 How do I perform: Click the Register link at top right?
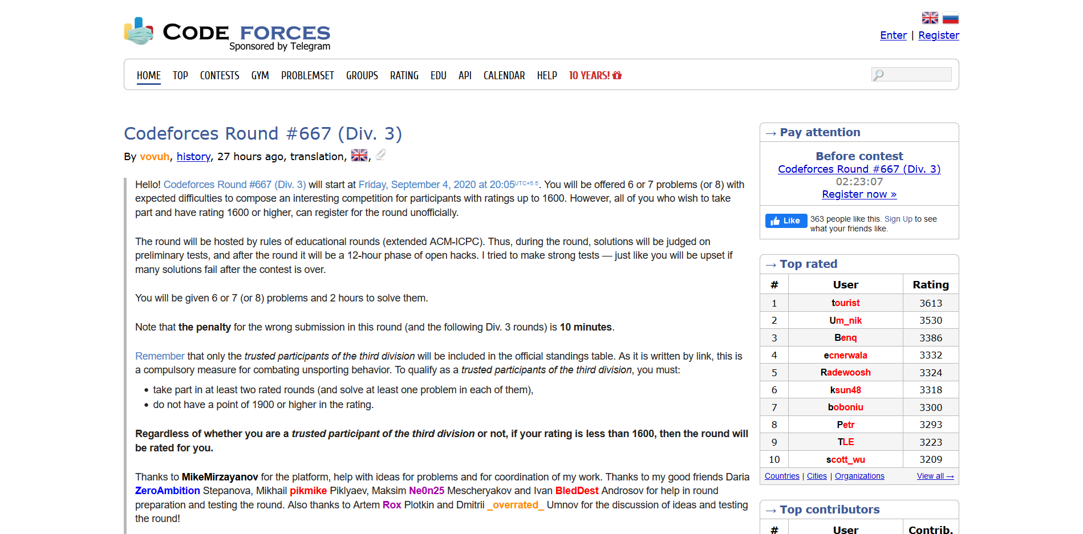938,35
